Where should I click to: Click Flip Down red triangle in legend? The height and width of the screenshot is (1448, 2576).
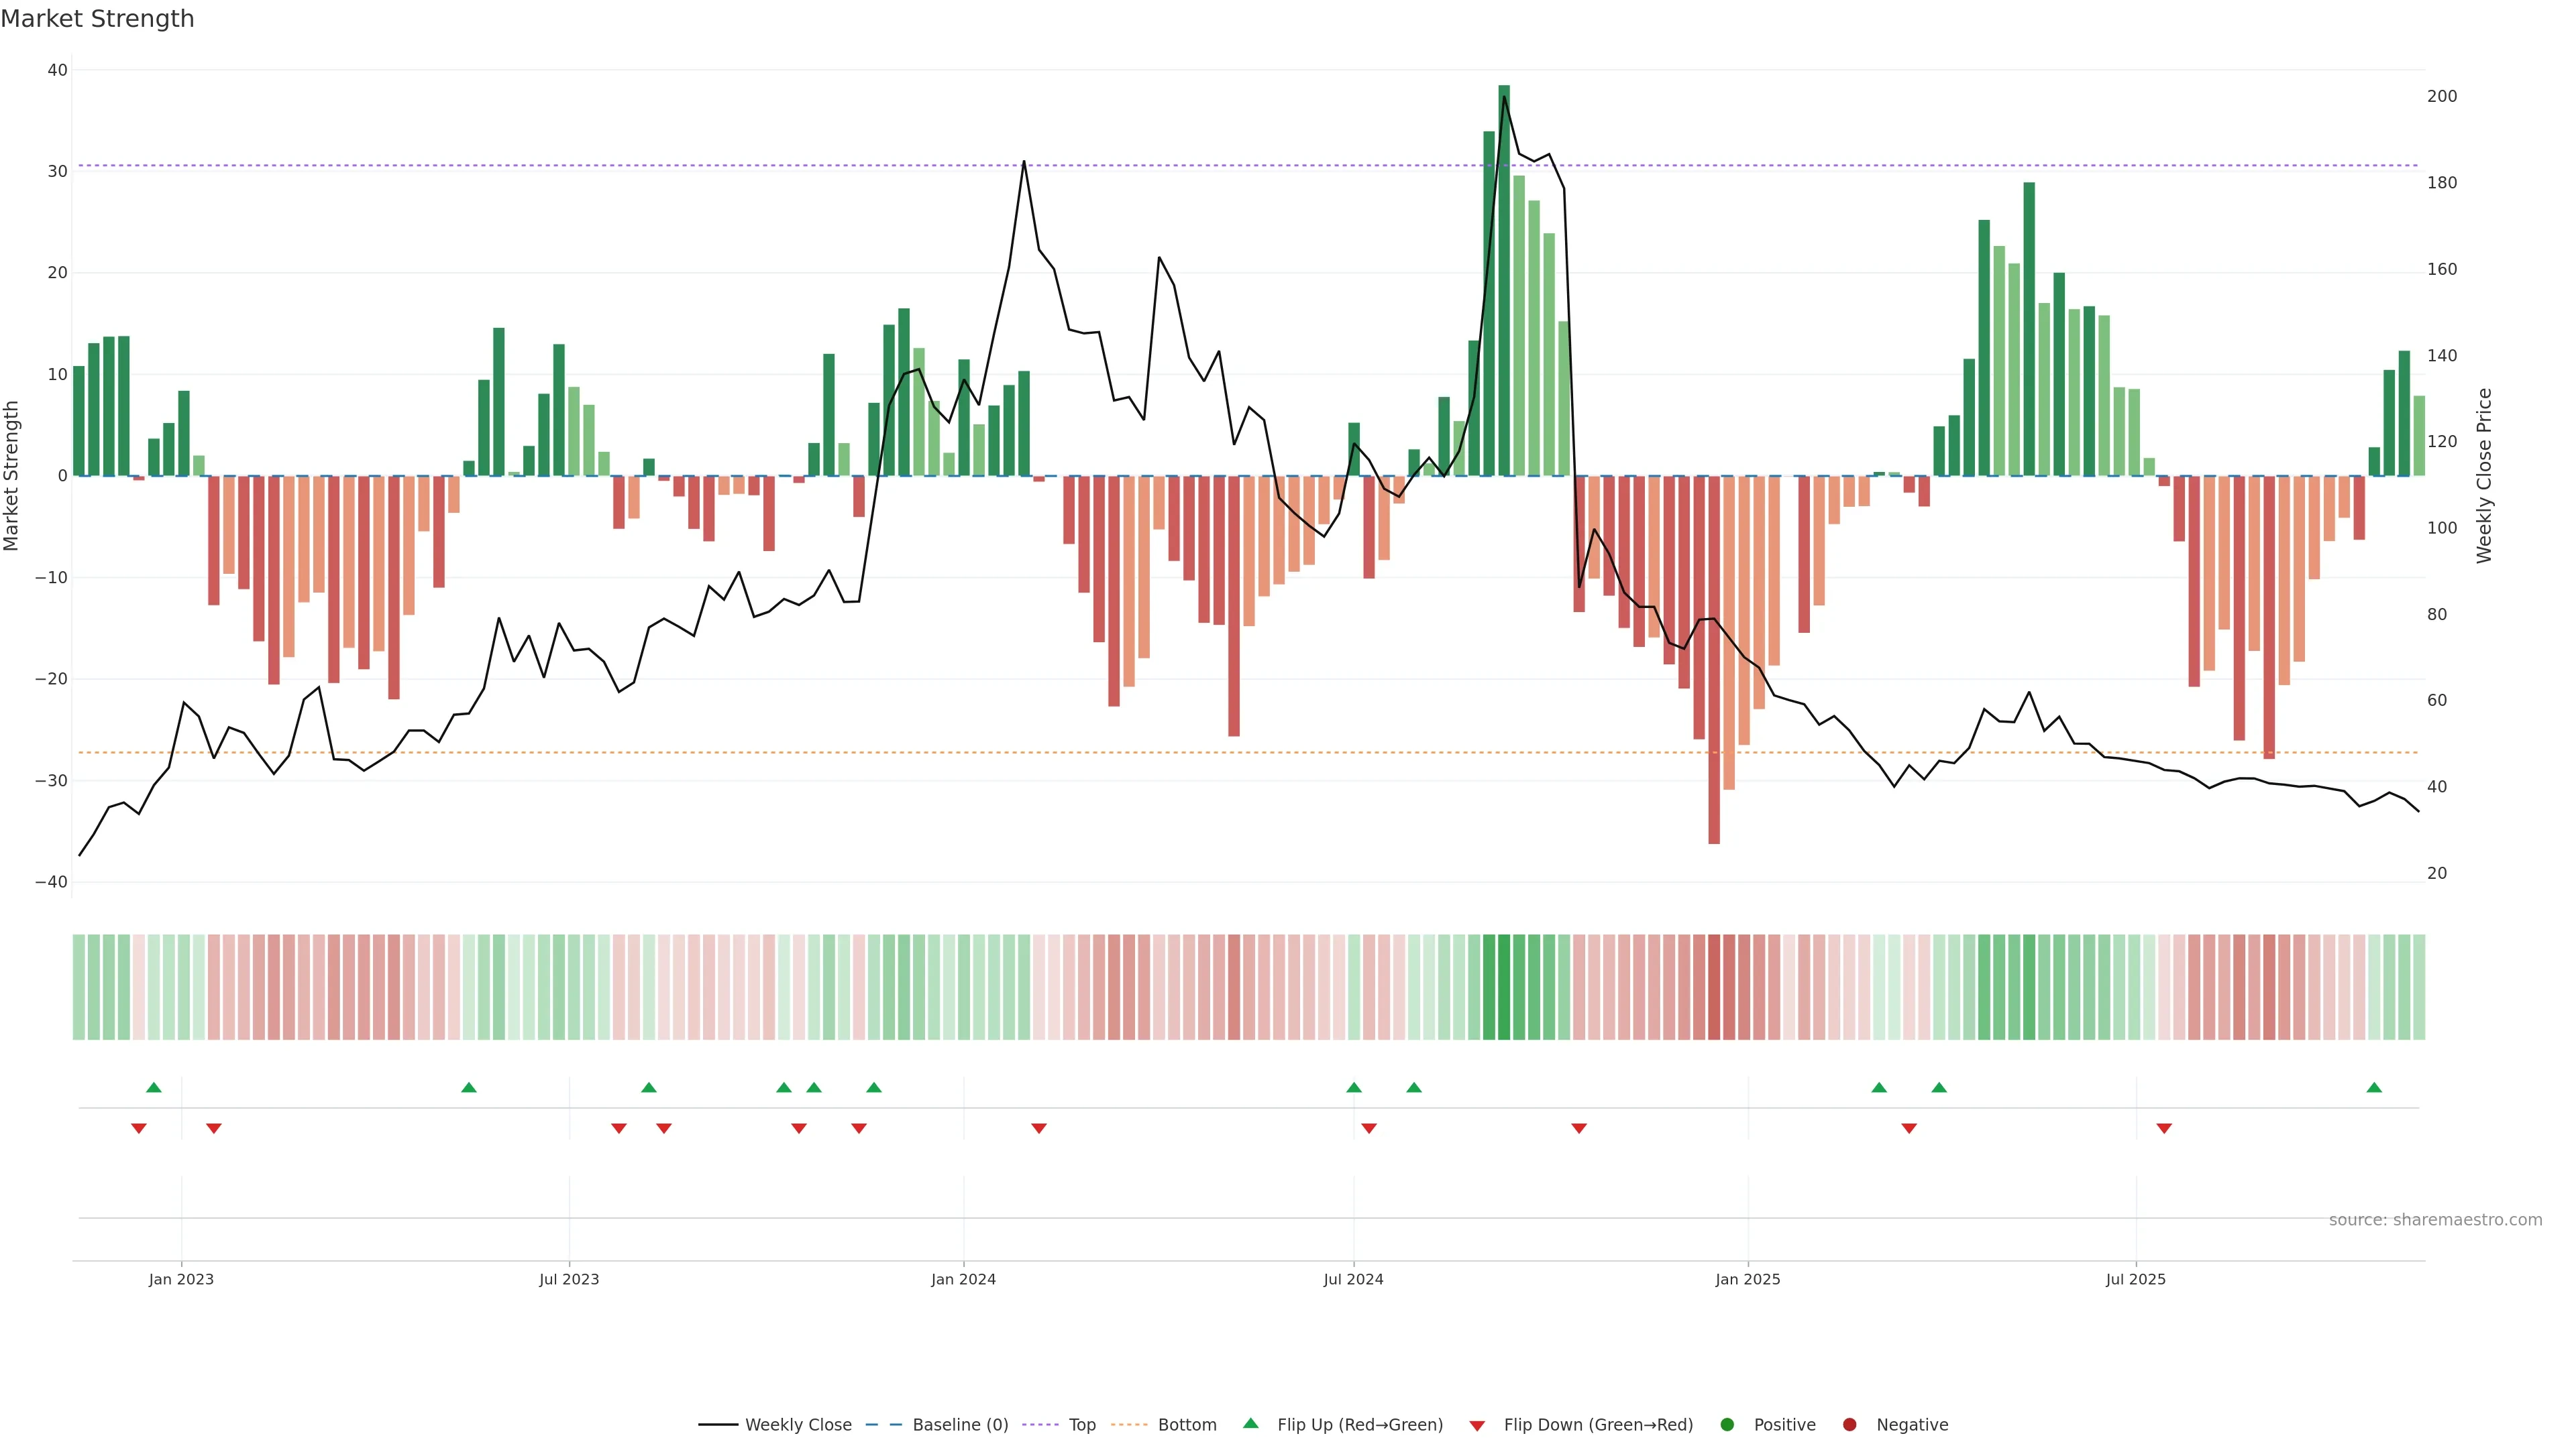[1477, 1425]
